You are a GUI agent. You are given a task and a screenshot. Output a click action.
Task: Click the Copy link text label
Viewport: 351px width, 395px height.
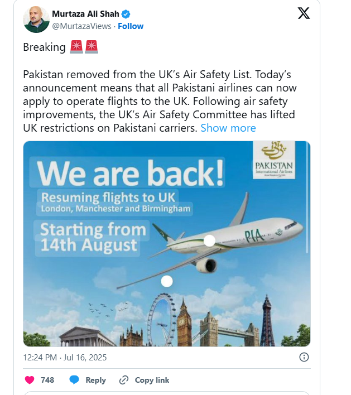click(x=152, y=380)
